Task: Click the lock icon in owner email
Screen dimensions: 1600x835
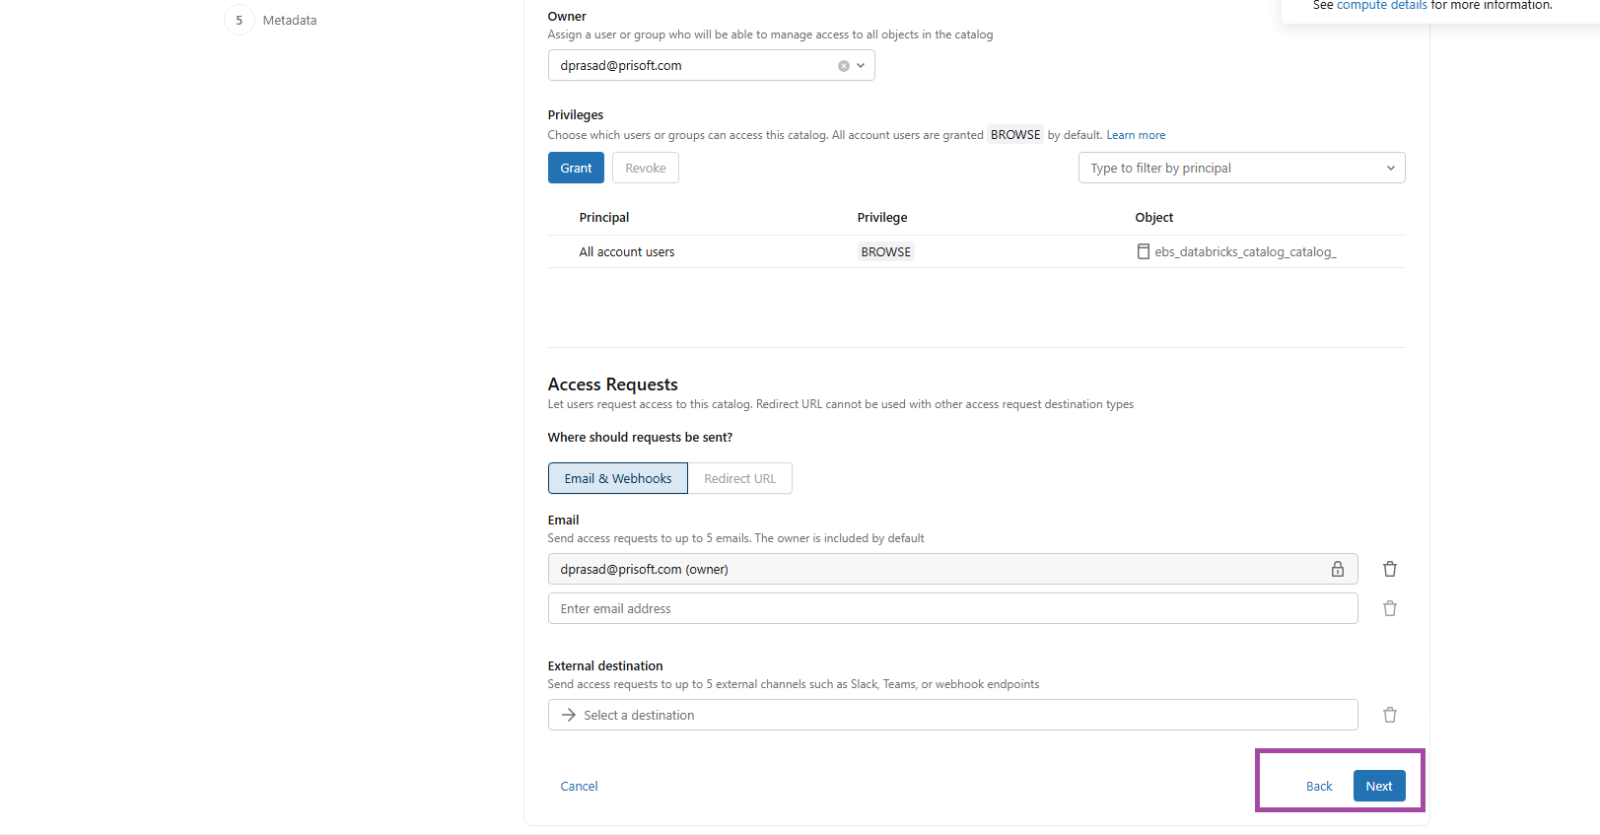Action: click(x=1337, y=569)
